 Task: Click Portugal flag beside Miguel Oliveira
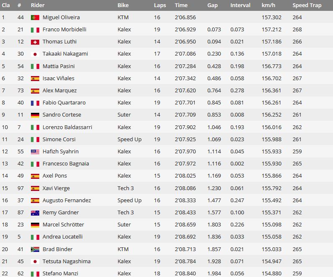[35, 18]
